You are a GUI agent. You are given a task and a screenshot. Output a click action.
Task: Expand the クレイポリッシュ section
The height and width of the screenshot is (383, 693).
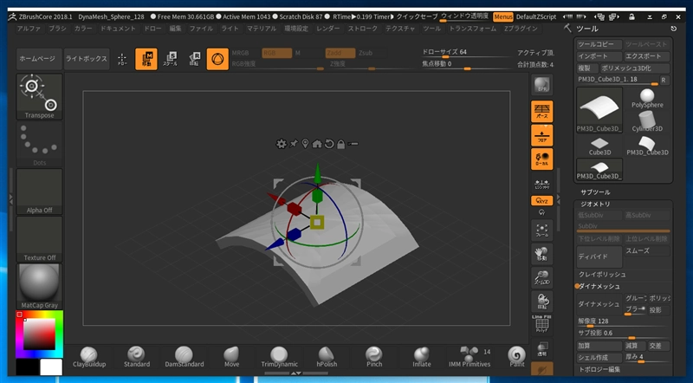(602, 275)
